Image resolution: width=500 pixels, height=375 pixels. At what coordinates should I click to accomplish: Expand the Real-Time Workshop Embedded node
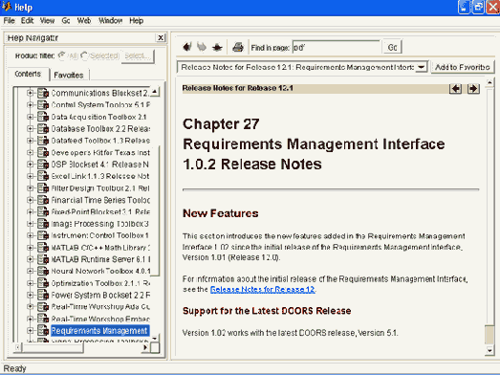tap(30, 319)
